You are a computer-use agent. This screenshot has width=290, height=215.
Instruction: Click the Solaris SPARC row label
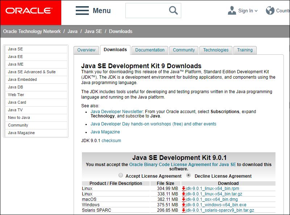point(96,210)
